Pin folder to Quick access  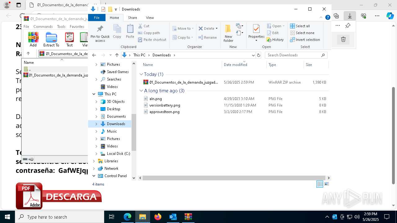100,33
